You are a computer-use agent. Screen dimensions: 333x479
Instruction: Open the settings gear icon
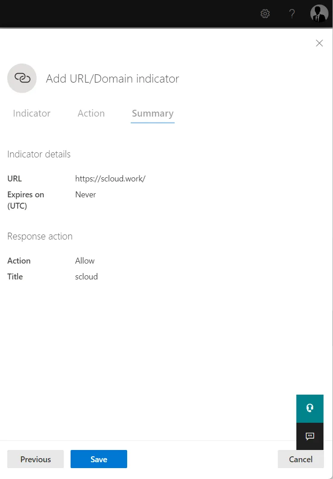[x=265, y=14]
